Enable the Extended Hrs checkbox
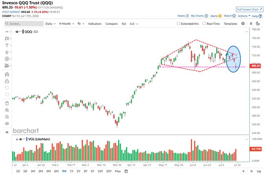Viewport: 265px width, 175px height. 178,23
